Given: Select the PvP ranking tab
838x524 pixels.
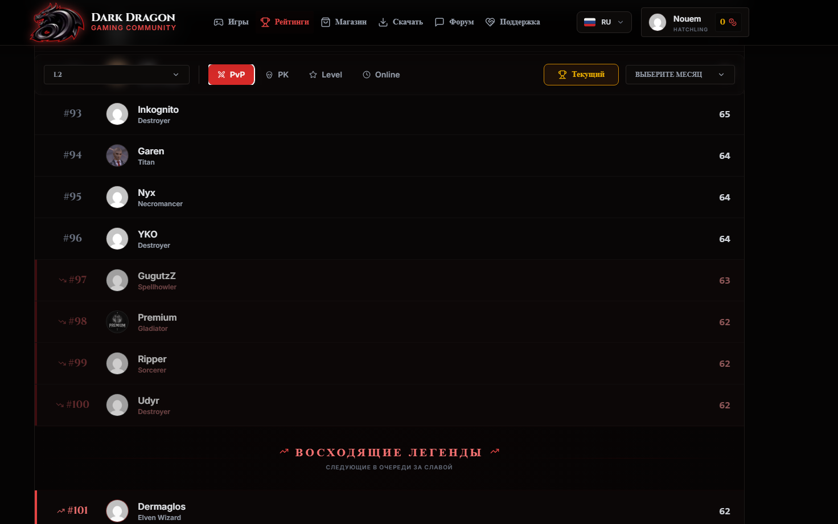Looking at the screenshot, I should (231, 75).
